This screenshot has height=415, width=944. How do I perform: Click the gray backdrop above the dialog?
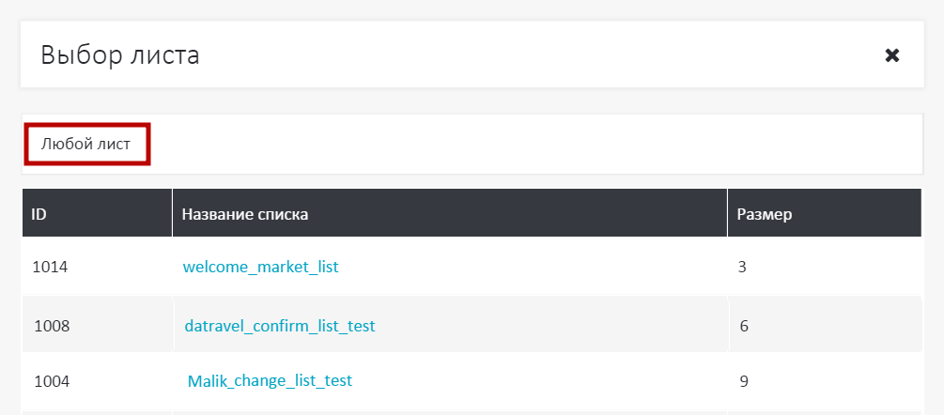(470, 9)
